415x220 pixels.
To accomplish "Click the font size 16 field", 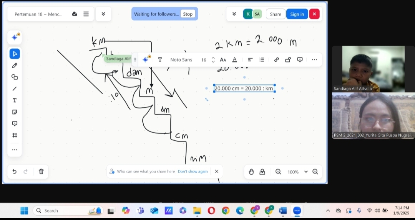I will pos(204,60).
